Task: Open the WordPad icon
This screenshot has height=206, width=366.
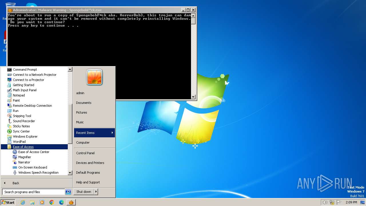Action: coord(9,142)
